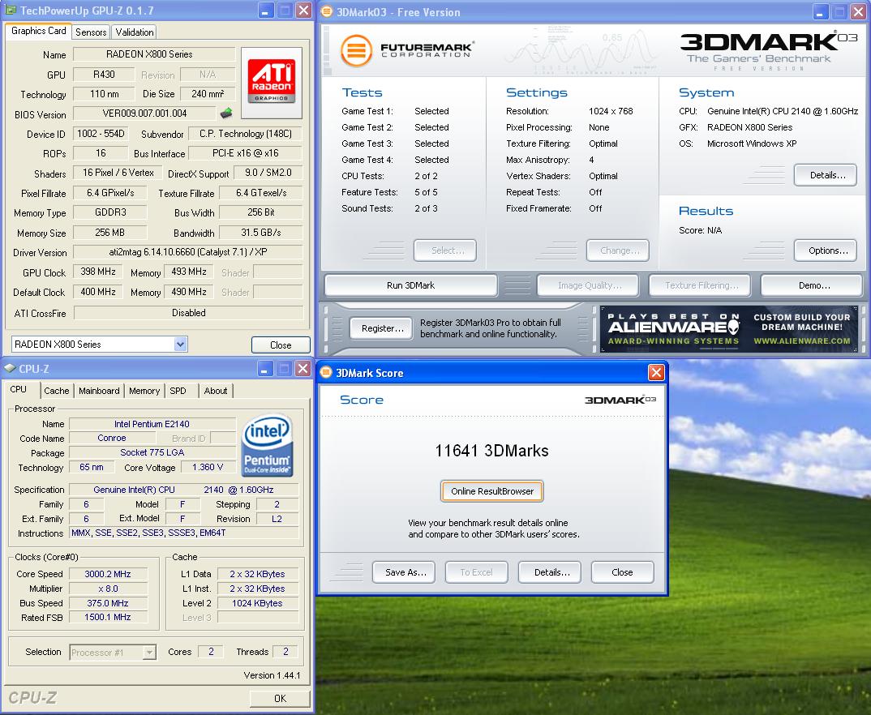Open the Options button in Results section
871x715 pixels.
coord(826,250)
